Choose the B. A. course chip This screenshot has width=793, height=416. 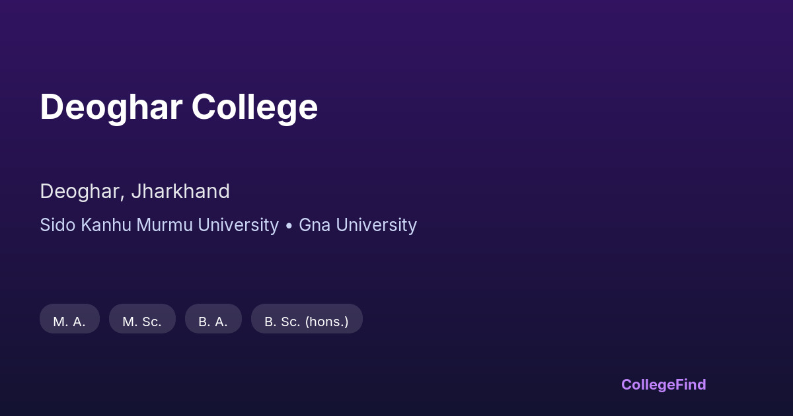[x=213, y=322]
